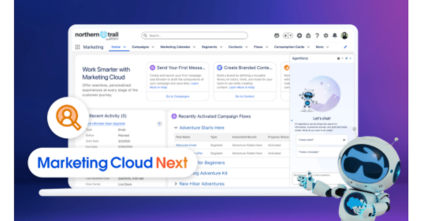Click the Flow Name column header
This screenshot has height=221, width=422.
pos(183,137)
